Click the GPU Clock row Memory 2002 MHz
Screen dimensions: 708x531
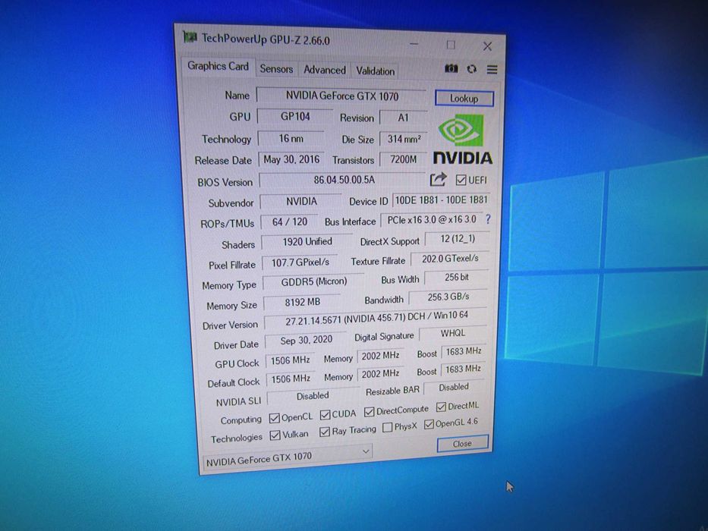coord(380,356)
